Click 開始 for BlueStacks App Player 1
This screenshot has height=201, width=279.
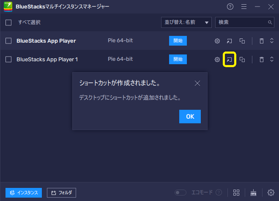178,59
